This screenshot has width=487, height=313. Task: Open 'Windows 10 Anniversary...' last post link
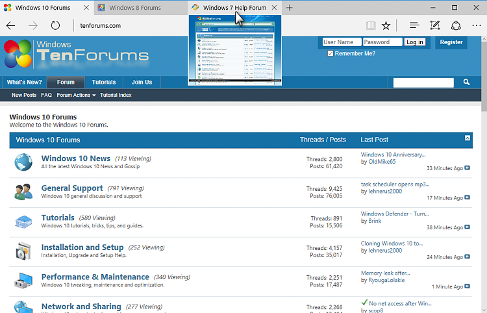[x=393, y=155]
